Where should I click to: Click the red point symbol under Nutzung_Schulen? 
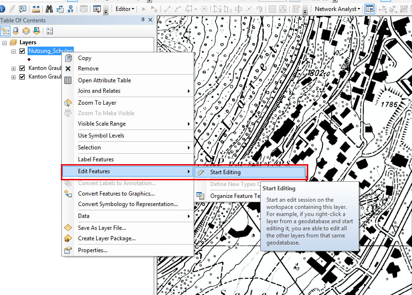(x=29, y=59)
